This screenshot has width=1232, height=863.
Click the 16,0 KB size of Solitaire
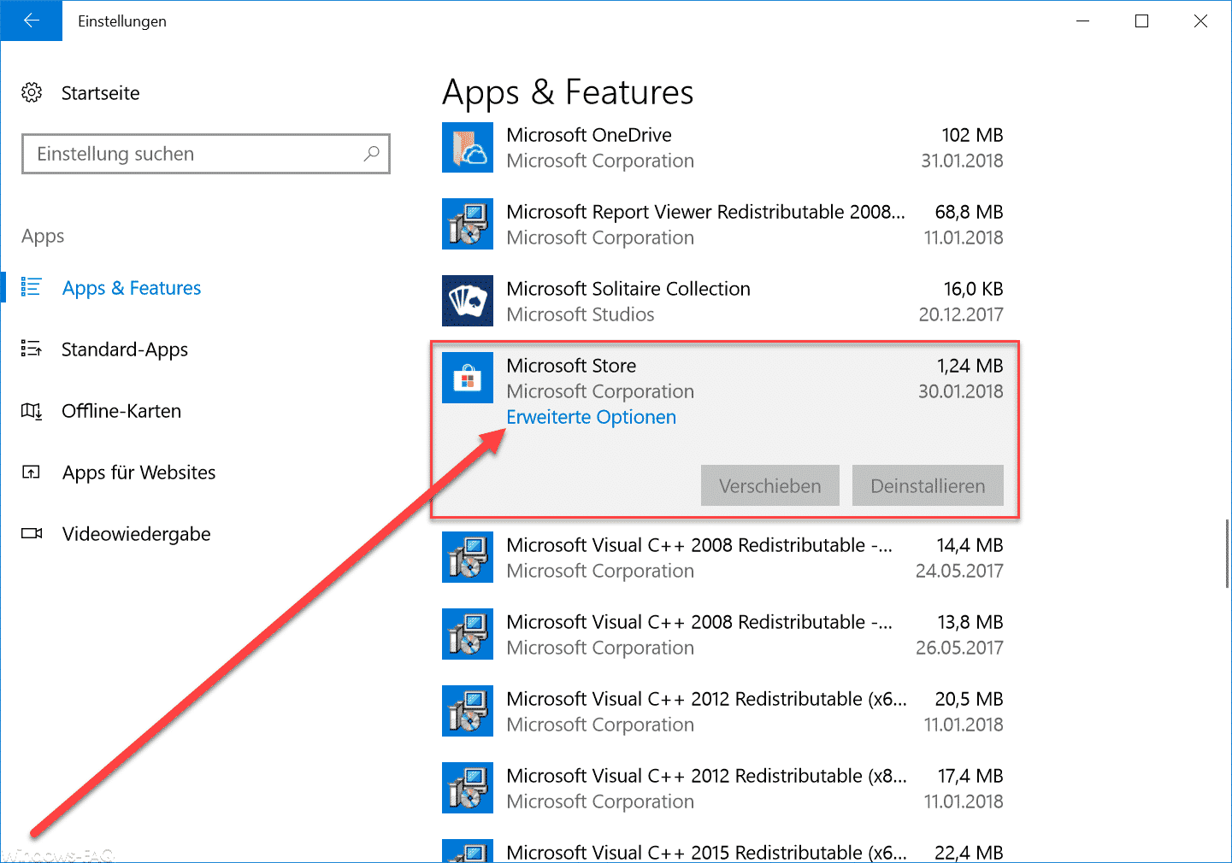(973, 289)
